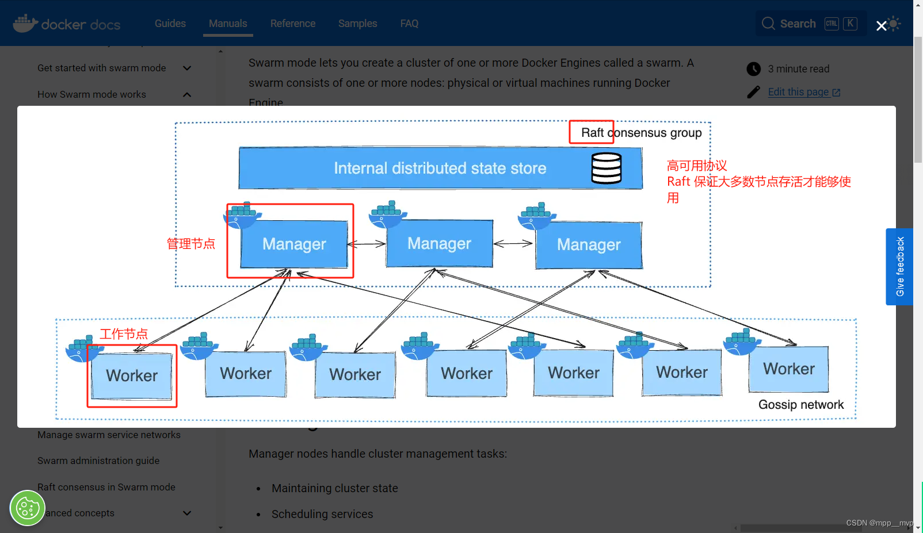Click the pencil edit icon
Viewport: 923px width, 533px height.
(x=753, y=92)
